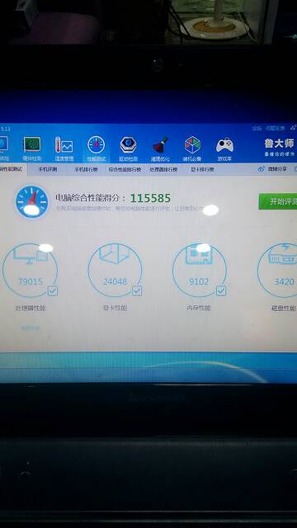Uncheck the 显卡性能 checkbox beside 24048

[137, 290]
